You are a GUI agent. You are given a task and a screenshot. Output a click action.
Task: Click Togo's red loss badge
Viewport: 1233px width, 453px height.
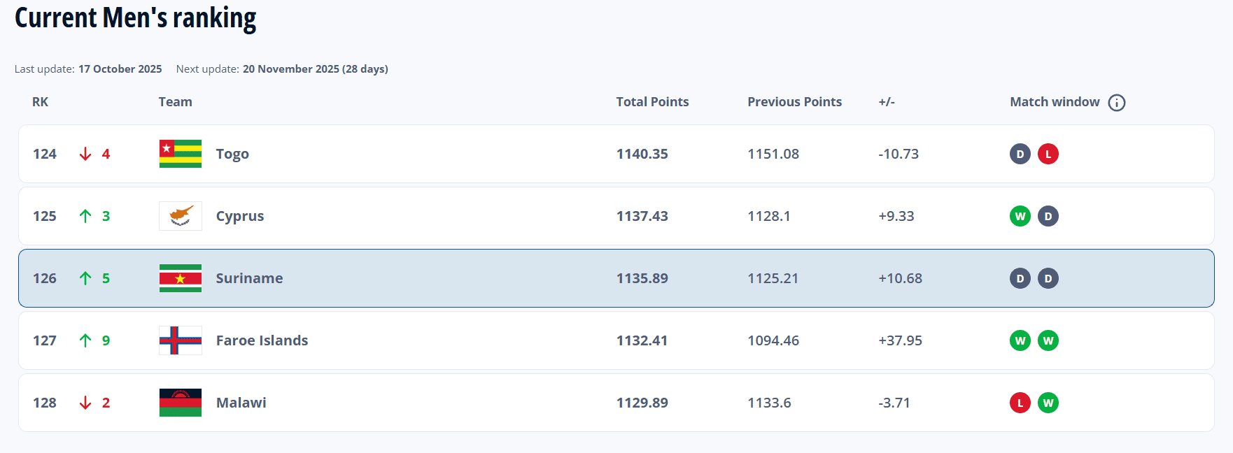pyautogui.click(x=1048, y=154)
